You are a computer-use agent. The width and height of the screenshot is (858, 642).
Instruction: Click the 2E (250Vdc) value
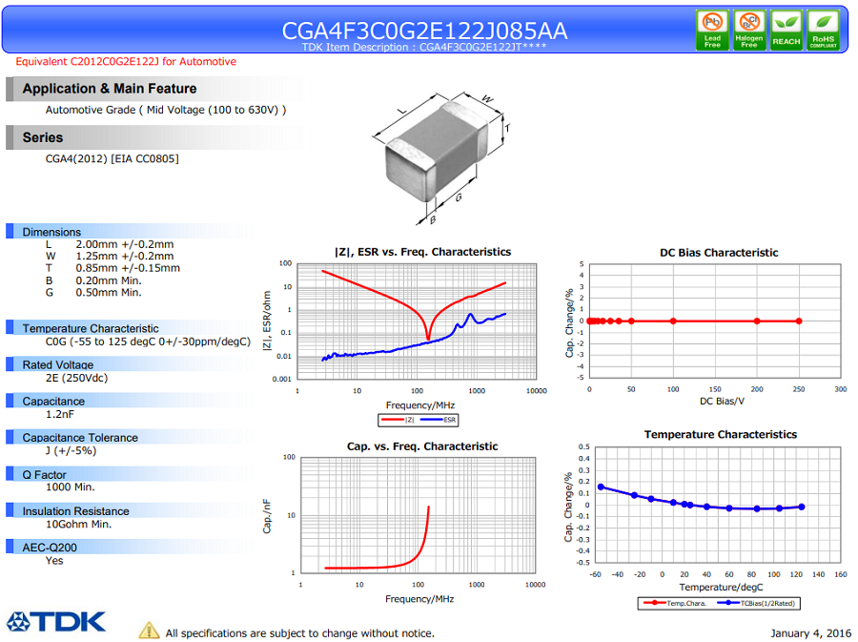(x=76, y=378)
